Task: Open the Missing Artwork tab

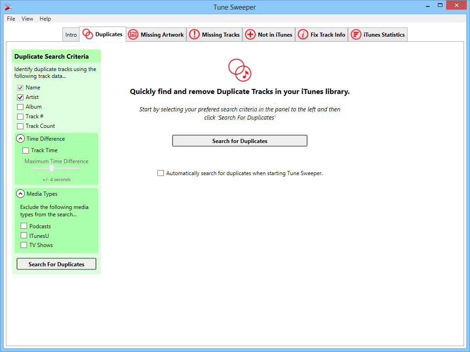Action: pyautogui.click(x=156, y=35)
